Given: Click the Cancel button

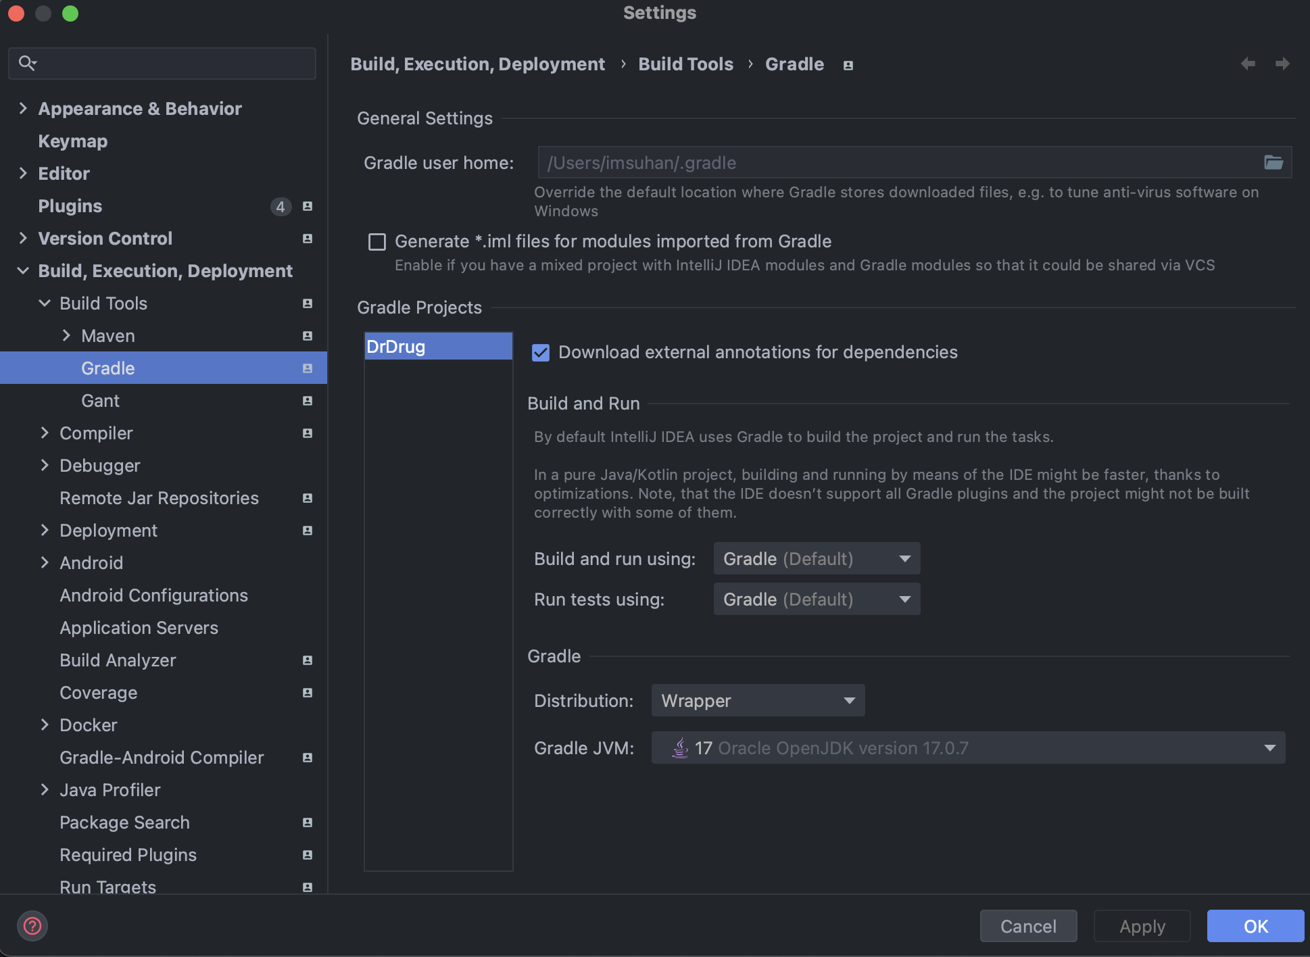Looking at the screenshot, I should coord(1028,926).
